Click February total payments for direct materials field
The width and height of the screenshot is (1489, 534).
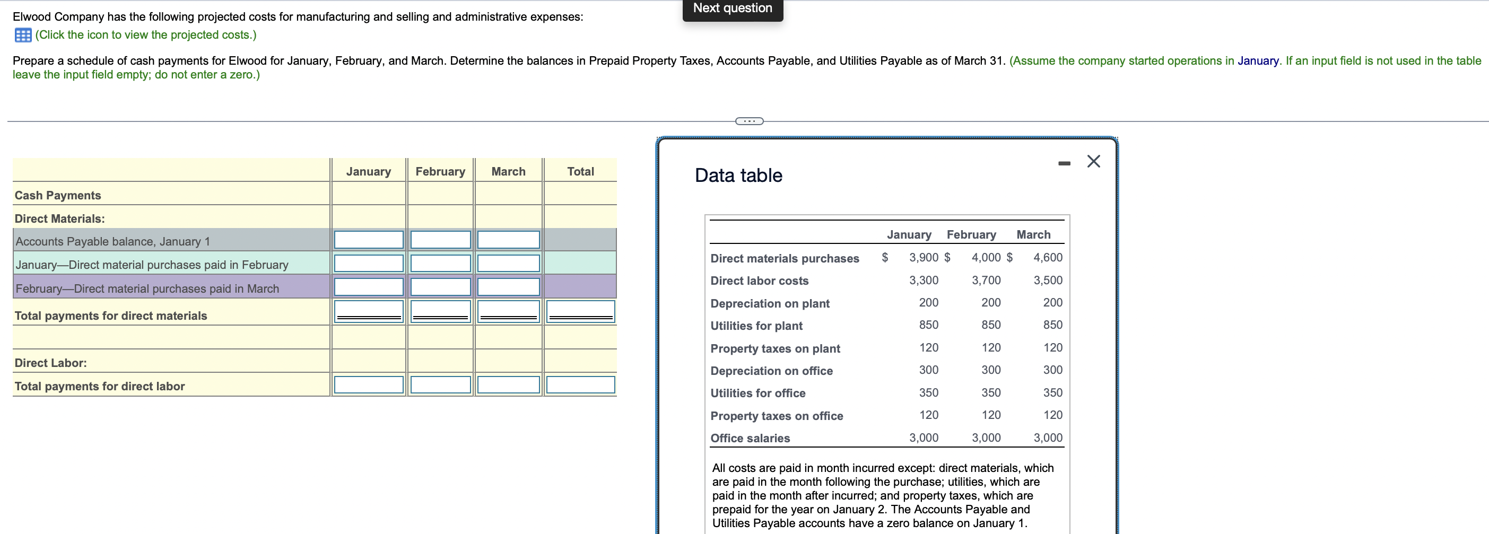pos(440,311)
